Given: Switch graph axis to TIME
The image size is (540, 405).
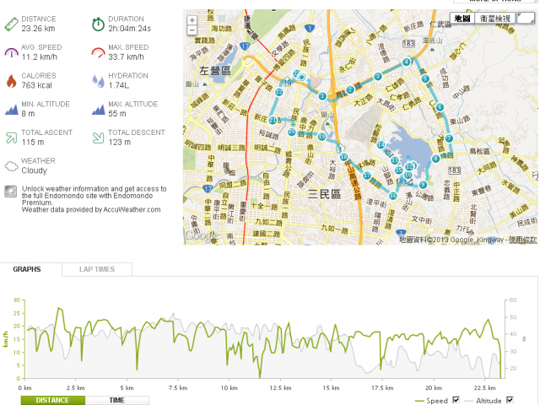Looking at the screenshot, I should coord(116,400).
